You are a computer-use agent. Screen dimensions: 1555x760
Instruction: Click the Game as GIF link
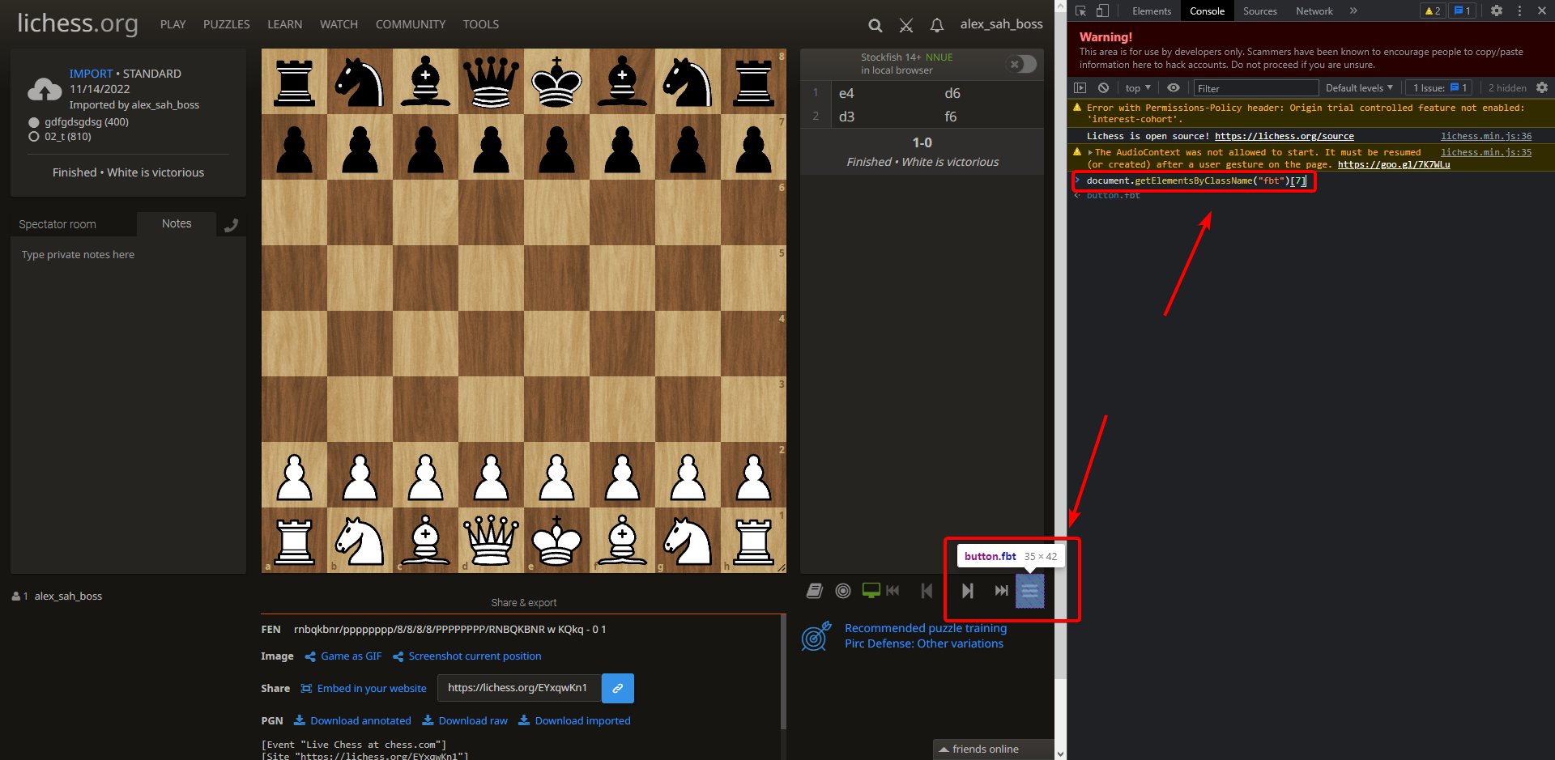343,656
